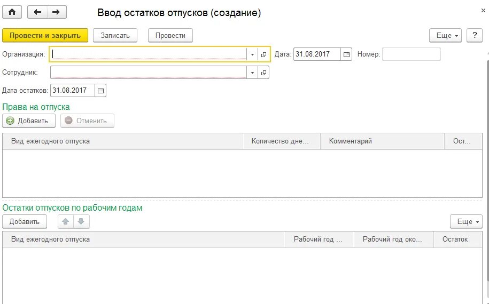Move row down in Остатки отпусков
Image resolution: width=489 pixels, height=304 pixels.
(x=81, y=221)
